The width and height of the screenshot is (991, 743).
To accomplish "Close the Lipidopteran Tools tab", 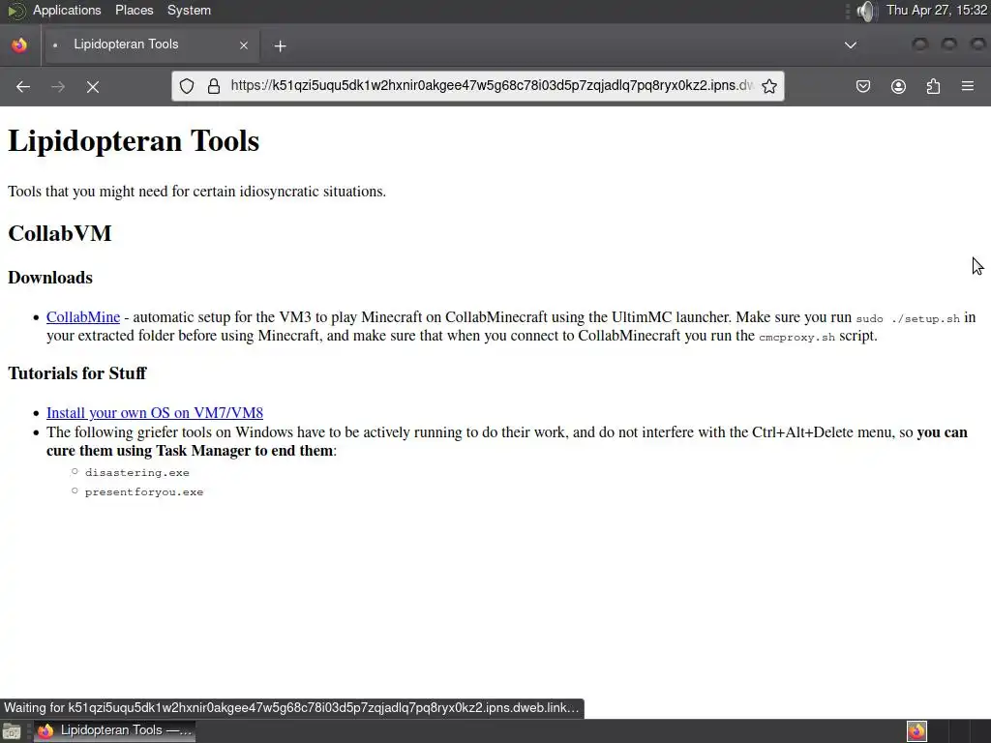I will pyautogui.click(x=244, y=45).
